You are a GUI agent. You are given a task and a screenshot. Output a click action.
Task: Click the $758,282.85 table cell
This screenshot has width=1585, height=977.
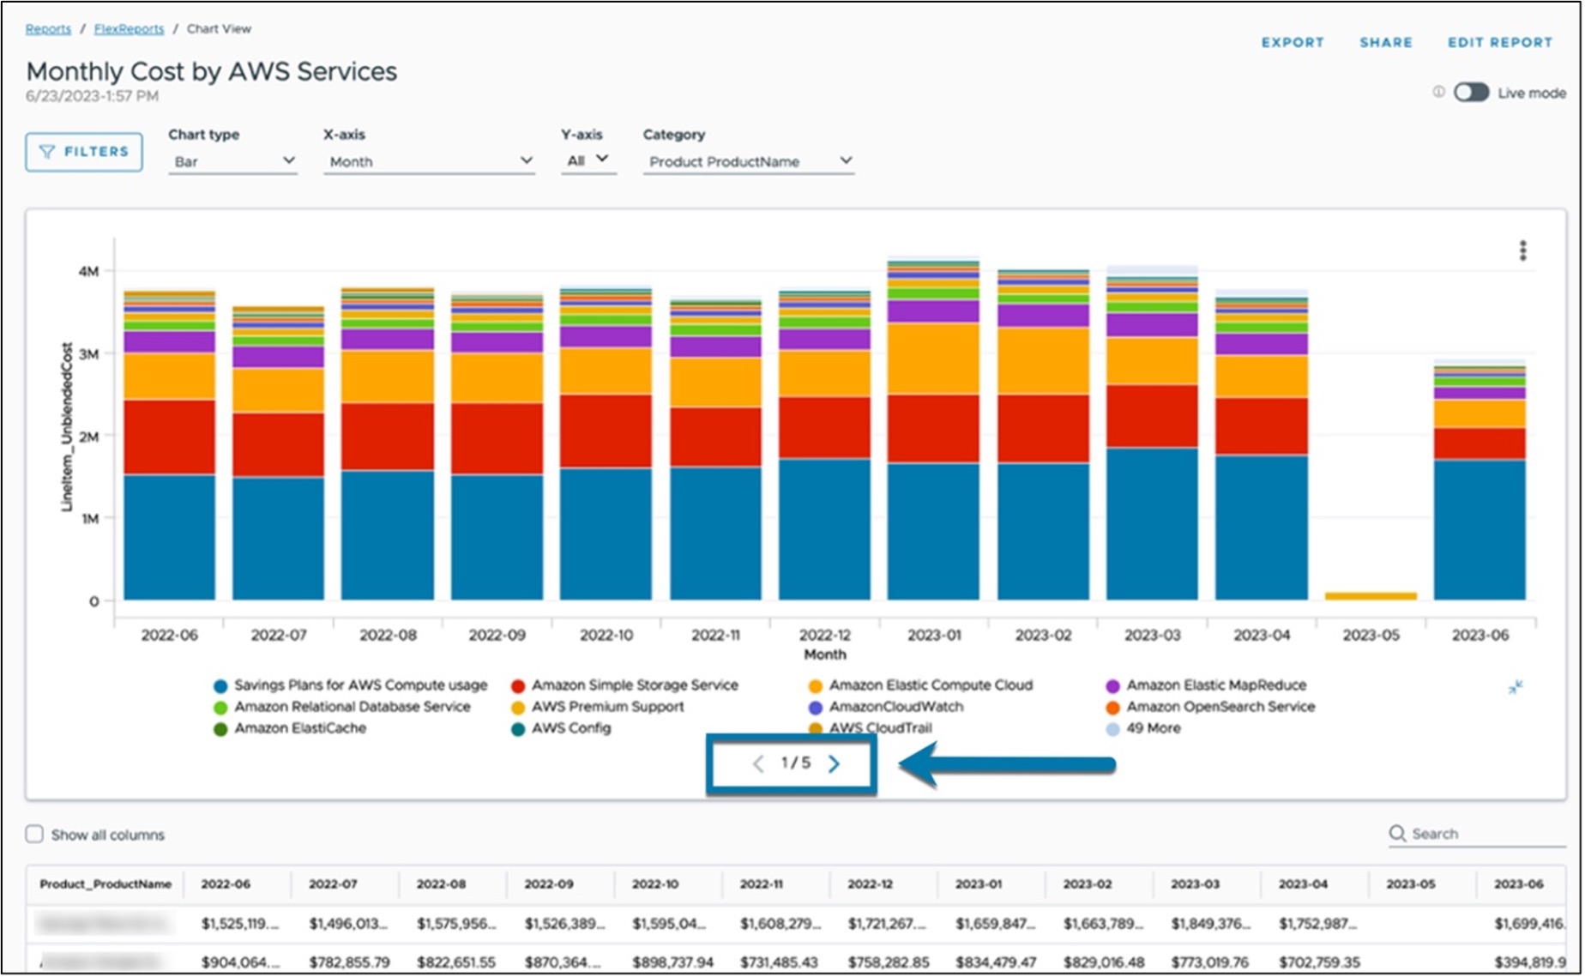coord(889,962)
